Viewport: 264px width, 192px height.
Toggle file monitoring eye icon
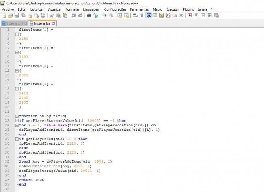click(x=181, y=16)
